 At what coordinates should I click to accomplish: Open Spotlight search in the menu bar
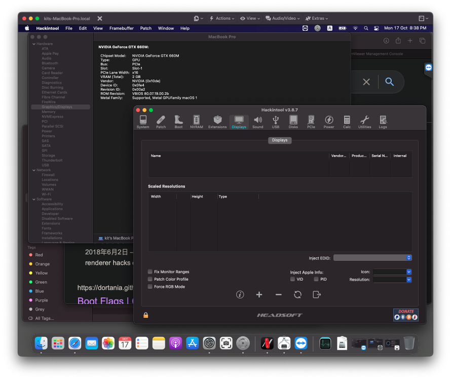pos(366,28)
